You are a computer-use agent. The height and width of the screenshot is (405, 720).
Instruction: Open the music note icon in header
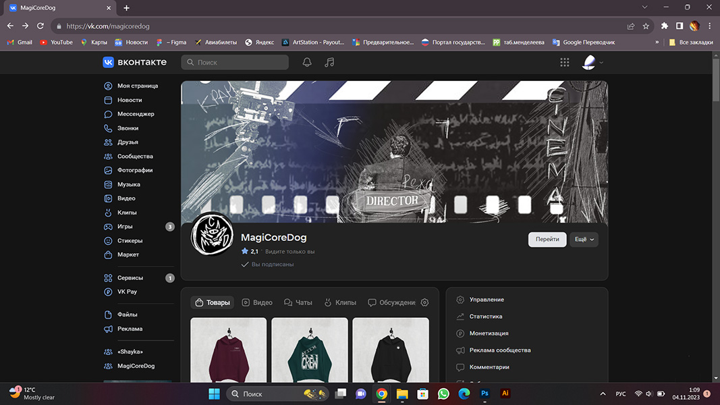coord(329,62)
